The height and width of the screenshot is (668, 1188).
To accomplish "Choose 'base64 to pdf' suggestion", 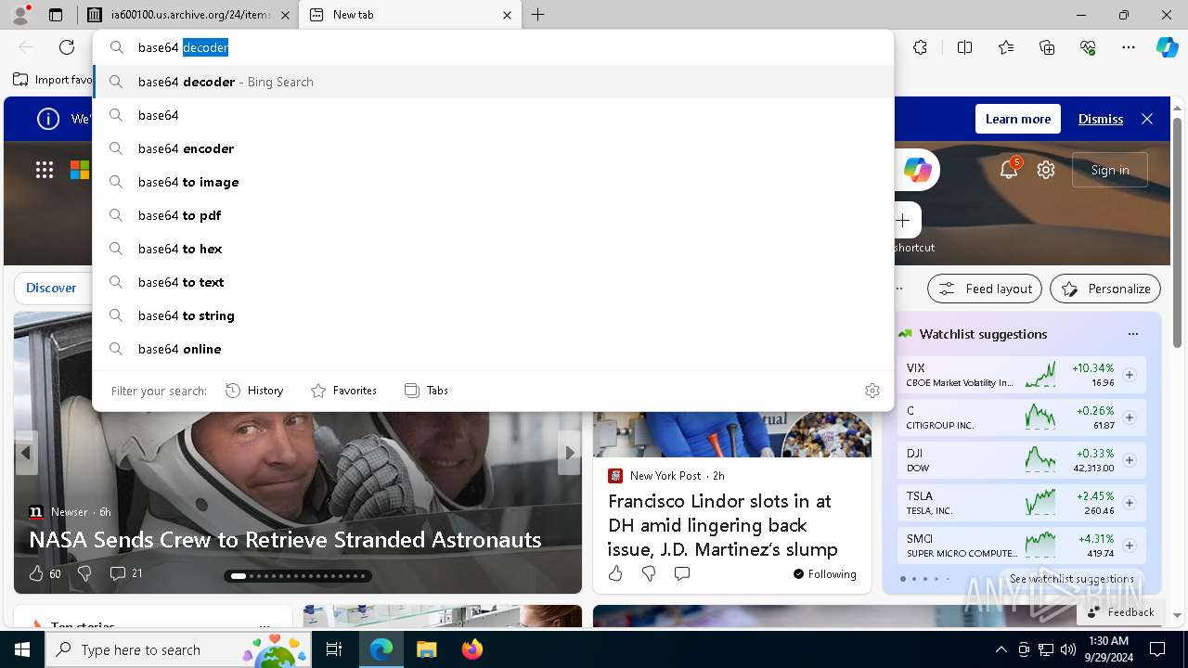I will click(493, 215).
